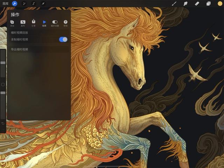Open Adjustments magic wand menu

24,3
